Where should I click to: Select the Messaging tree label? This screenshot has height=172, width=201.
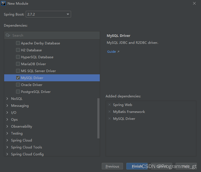pyautogui.click(x=20, y=106)
